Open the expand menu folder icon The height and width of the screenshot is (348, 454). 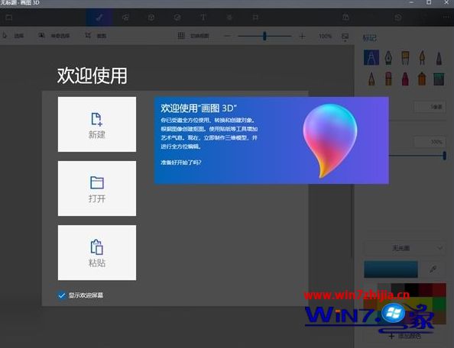point(9,18)
